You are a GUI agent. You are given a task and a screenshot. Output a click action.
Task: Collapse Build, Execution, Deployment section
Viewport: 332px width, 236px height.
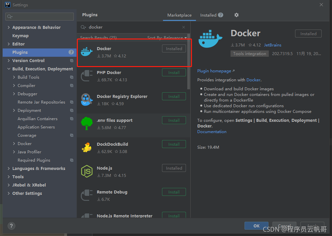9,69
